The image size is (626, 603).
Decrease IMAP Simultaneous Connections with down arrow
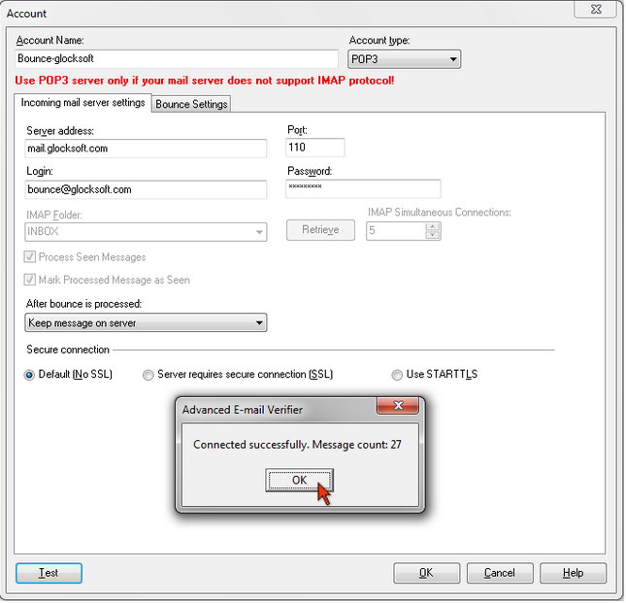(433, 236)
